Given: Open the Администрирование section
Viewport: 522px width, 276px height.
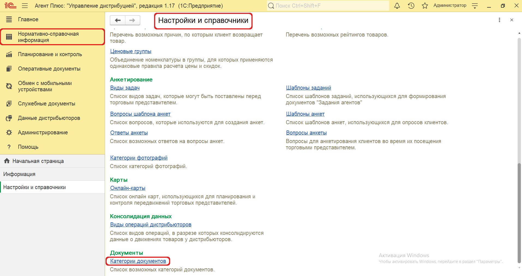Looking at the screenshot, I should click(43, 132).
